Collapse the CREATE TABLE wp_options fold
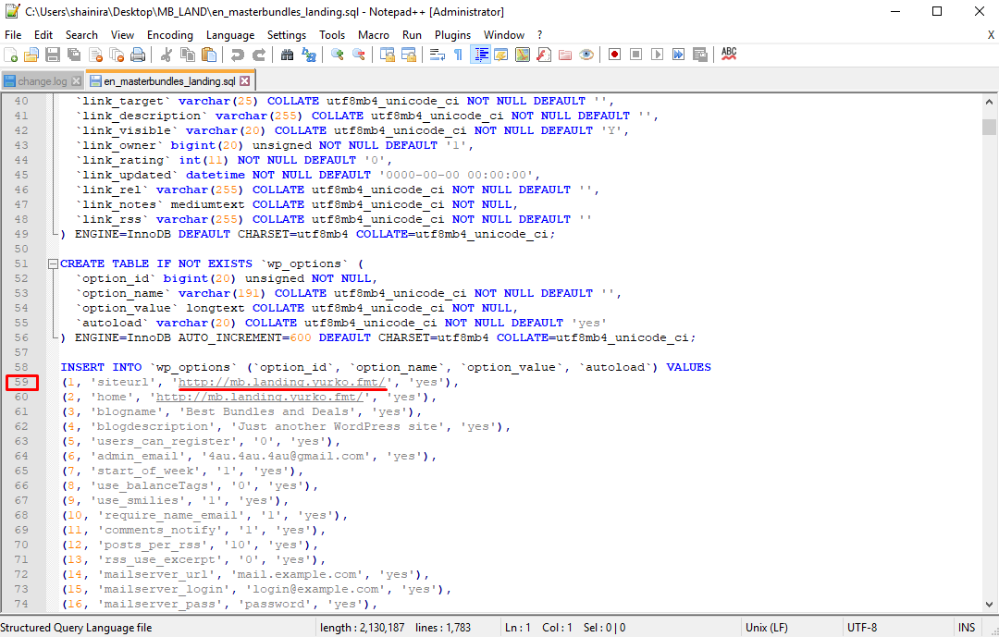This screenshot has height=637, width=999. click(x=53, y=263)
